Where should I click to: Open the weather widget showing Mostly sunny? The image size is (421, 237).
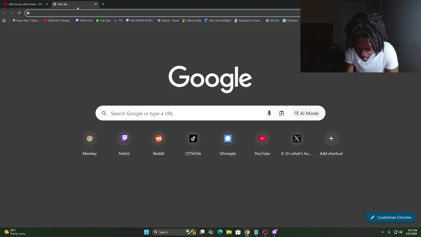[x=15, y=232]
